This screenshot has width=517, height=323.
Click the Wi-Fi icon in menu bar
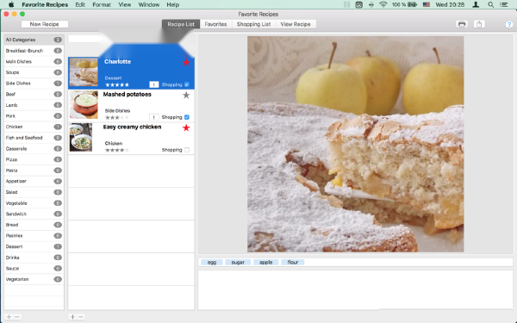[x=383, y=4]
